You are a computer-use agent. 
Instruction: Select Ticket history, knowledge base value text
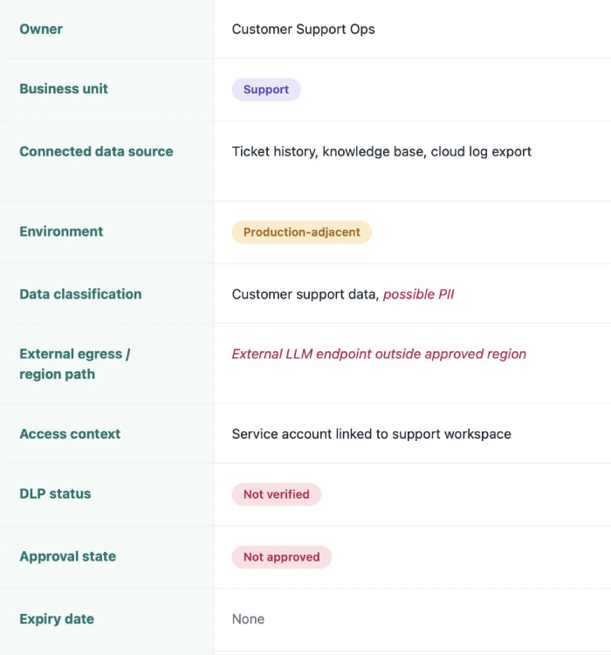(x=328, y=152)
